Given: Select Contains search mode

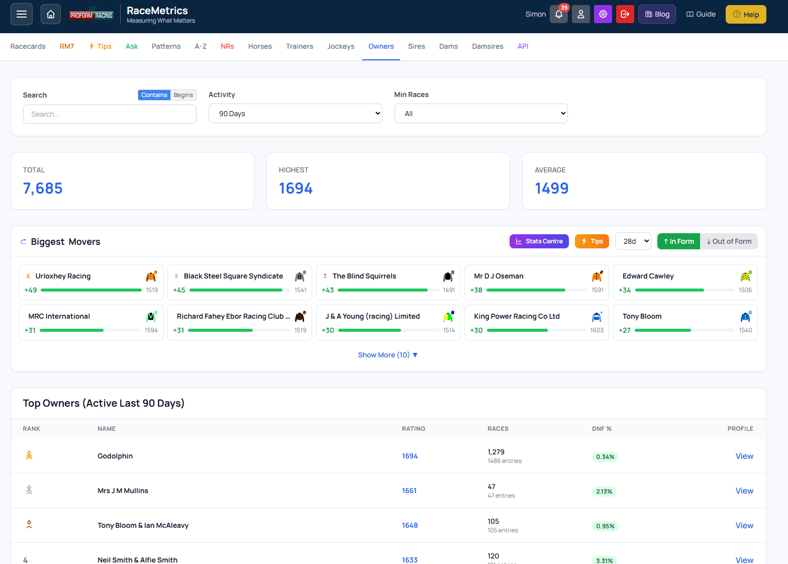Looking at the screenshot, I should 154,95.
